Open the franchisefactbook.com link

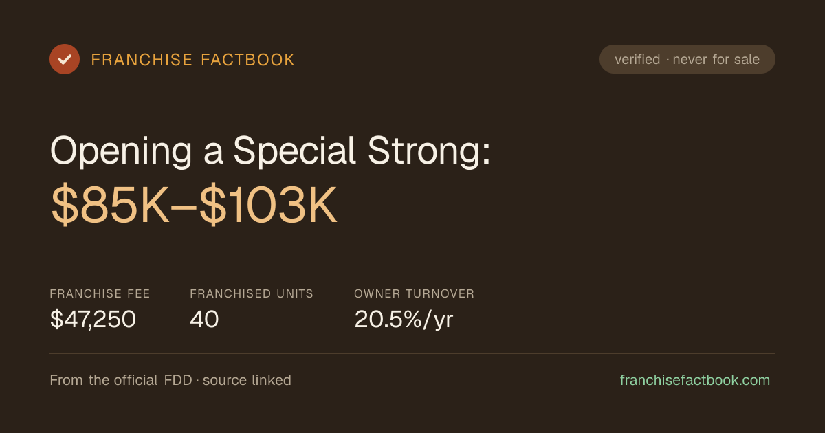695,380
